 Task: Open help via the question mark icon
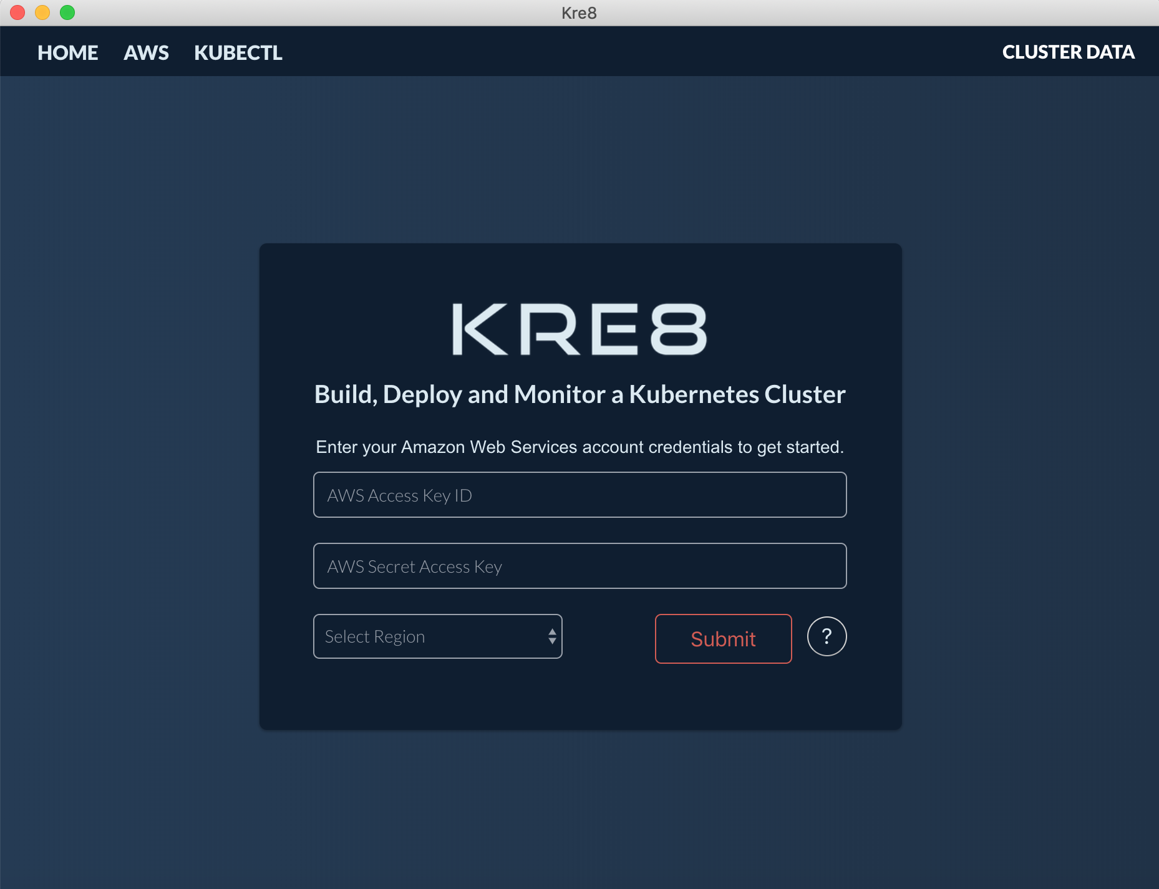(827, 637)
